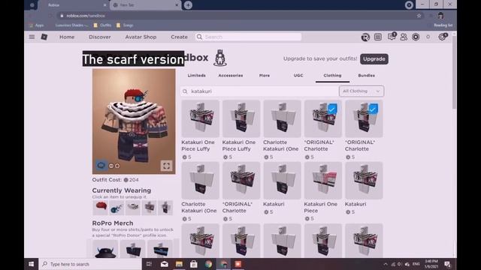Open Chrome on taskbar
The height and width of the screenshot is (270, 481).
click(x=209, y=264)
